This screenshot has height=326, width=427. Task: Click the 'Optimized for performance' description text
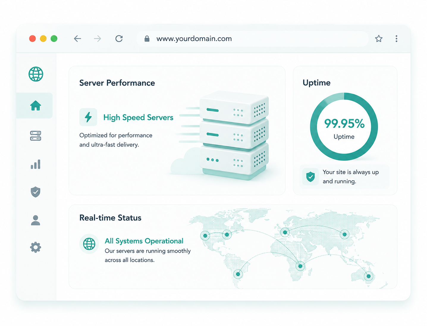[116, 140]
